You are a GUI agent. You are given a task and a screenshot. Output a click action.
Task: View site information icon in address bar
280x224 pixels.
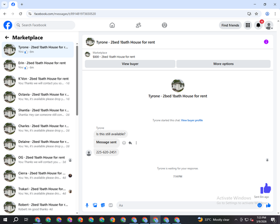(x=30, y=14)
